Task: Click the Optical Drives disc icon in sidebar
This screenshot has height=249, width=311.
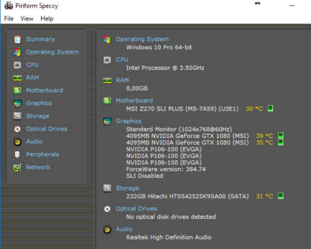Action: coord(17,129)
